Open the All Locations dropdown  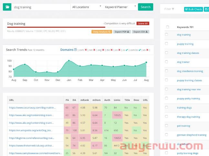click(87, 7)
